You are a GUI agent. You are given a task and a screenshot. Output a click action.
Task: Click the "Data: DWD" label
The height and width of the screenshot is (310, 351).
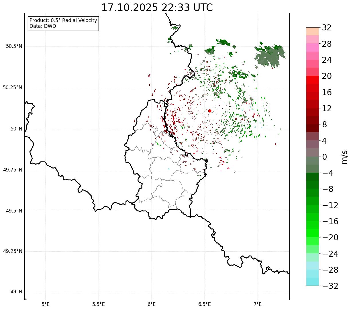pyautogui.click(x=43, y=26)
